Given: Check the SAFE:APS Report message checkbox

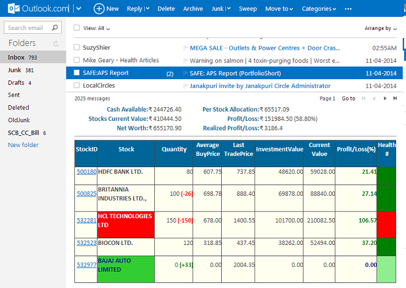Looking at the screenshot, I should 77,73.
